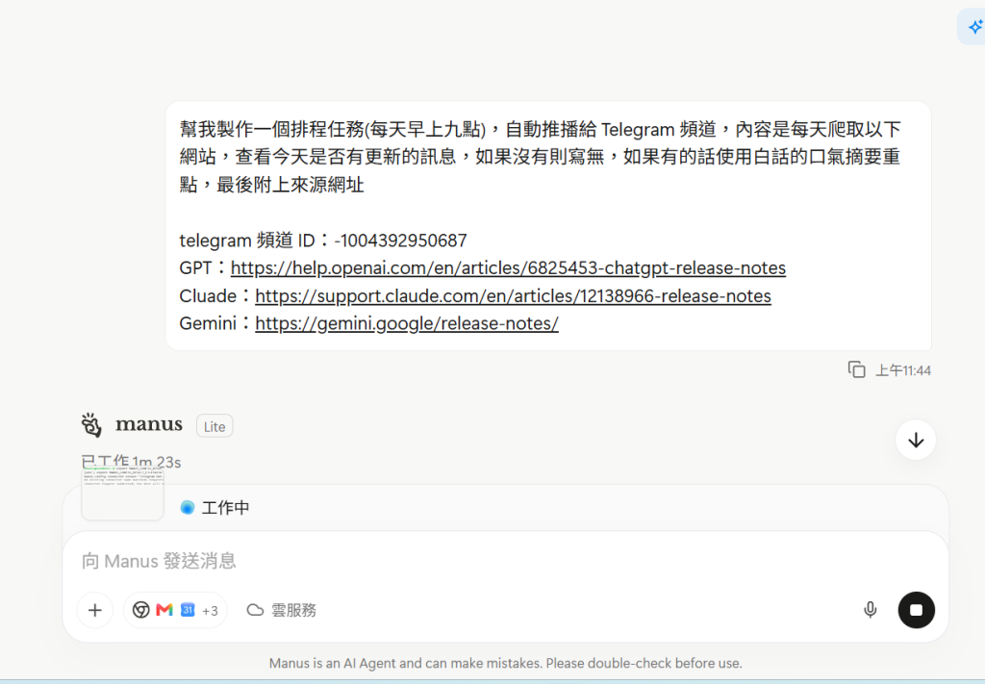
Task: Click the Manus AI Agent disclaimer text
Action: click(506, 663)
